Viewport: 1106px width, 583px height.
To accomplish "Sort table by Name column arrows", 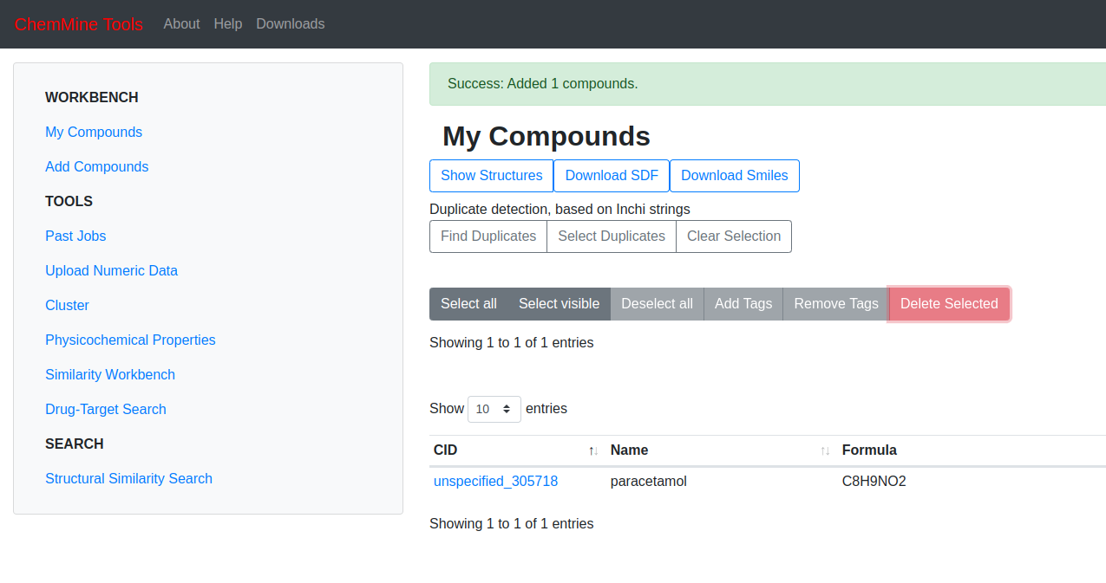I will (825, 450).
